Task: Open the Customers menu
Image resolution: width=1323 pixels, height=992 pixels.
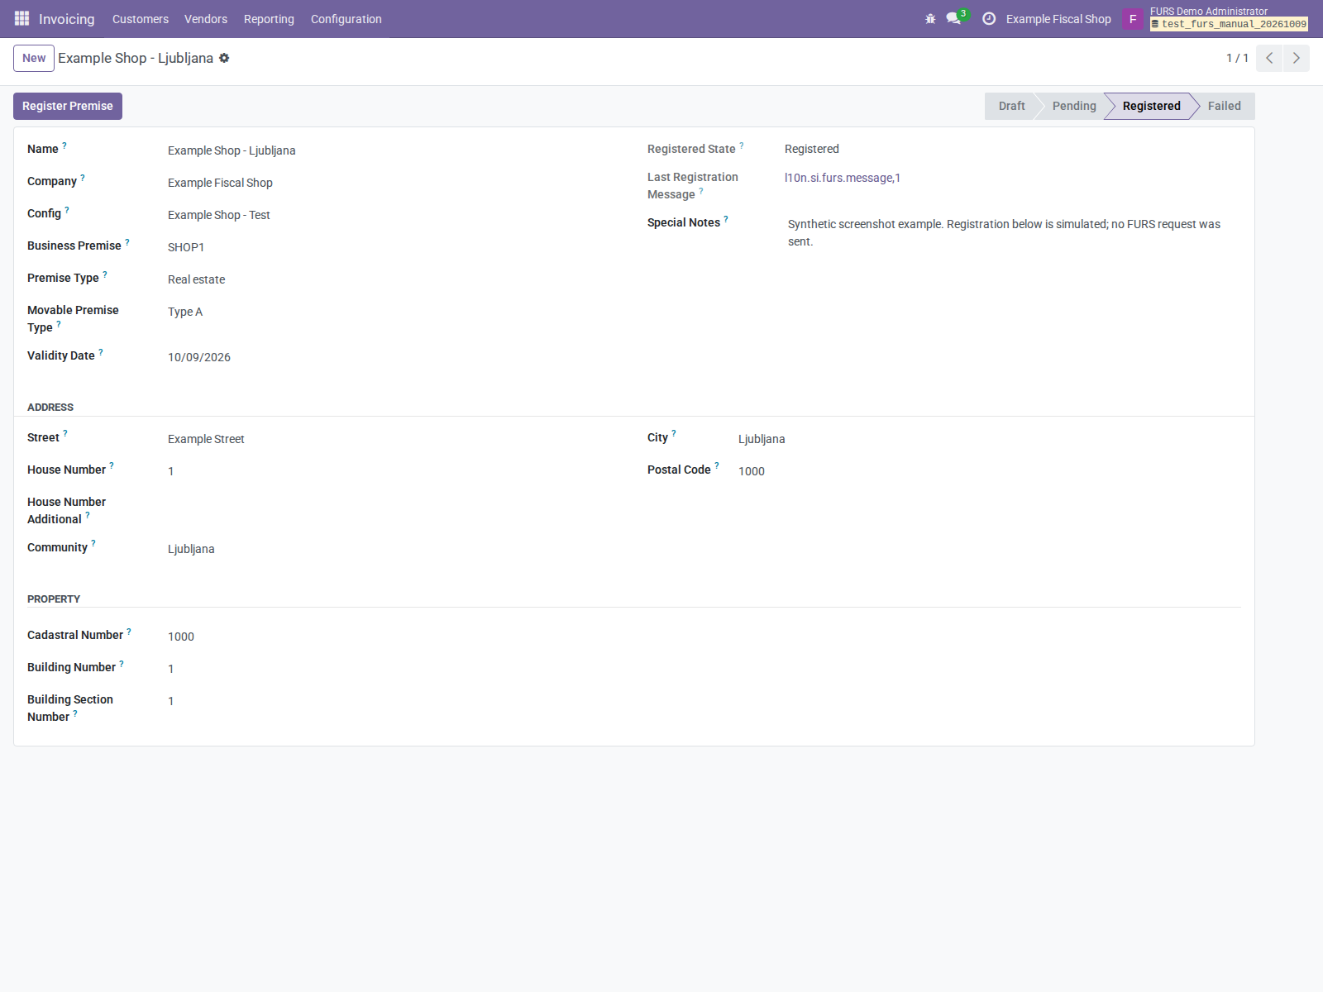Action: click(141, 19)
